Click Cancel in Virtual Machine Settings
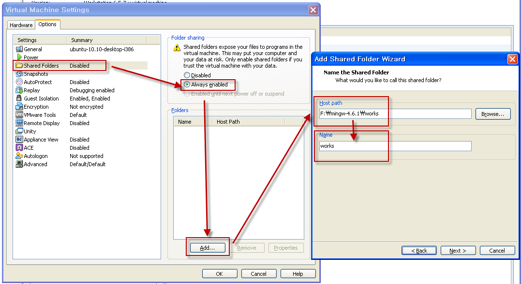521x284 pixels. click(x=259, y=274)
